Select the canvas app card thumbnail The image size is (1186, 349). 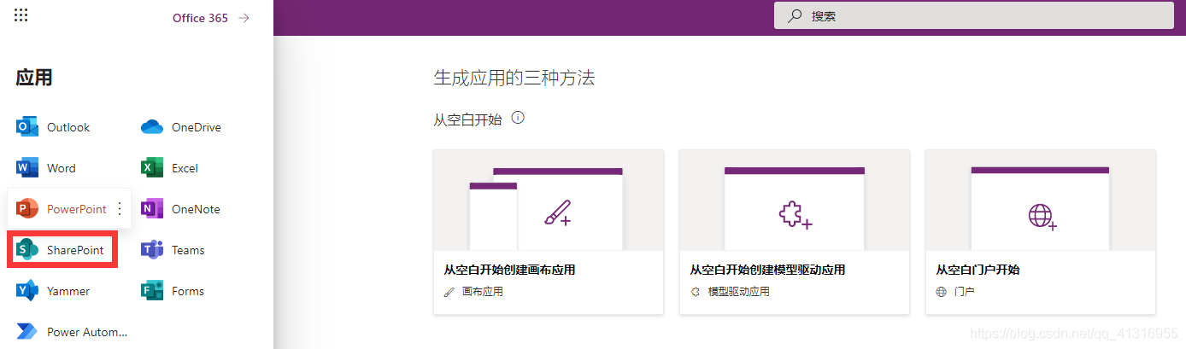click(x=549, y=201)
